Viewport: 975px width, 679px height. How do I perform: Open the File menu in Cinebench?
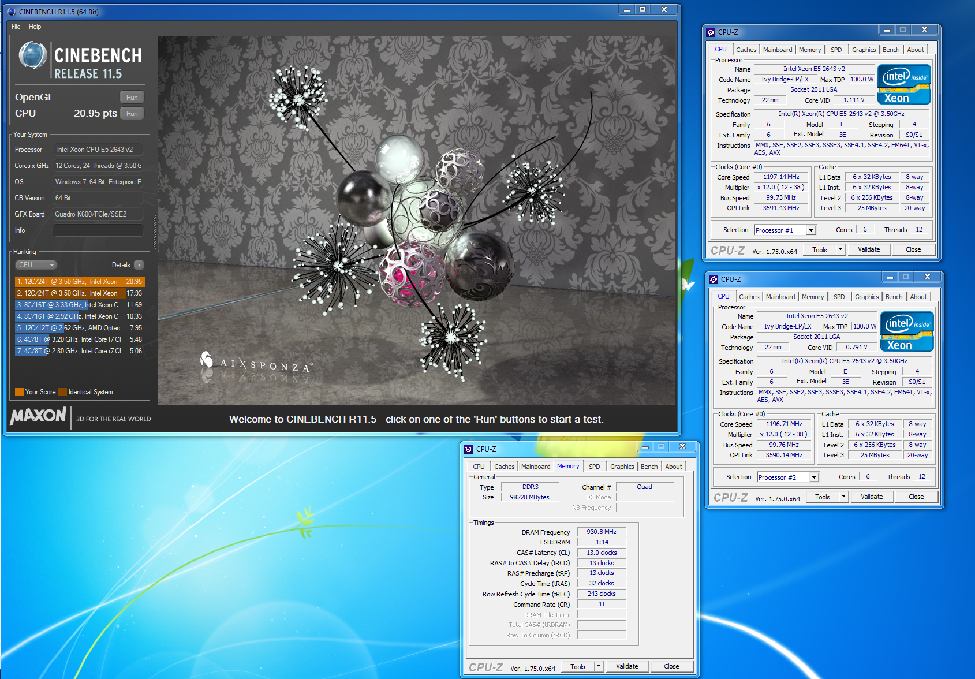16,27
